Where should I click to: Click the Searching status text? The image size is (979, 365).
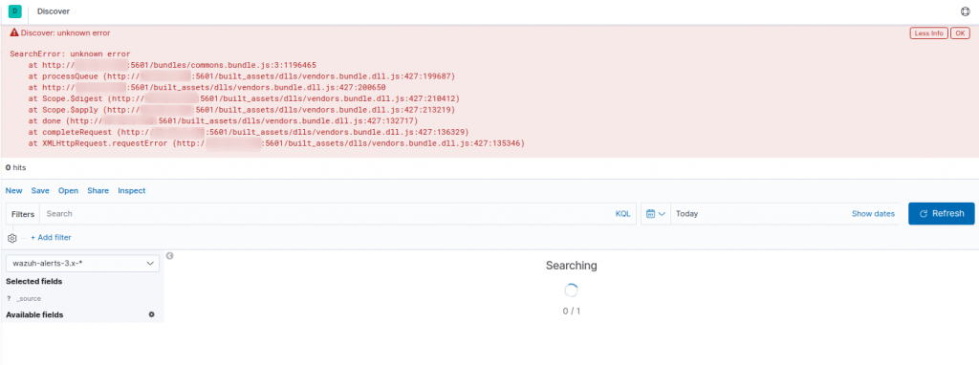pyautogui.click(x=572, y=266)
